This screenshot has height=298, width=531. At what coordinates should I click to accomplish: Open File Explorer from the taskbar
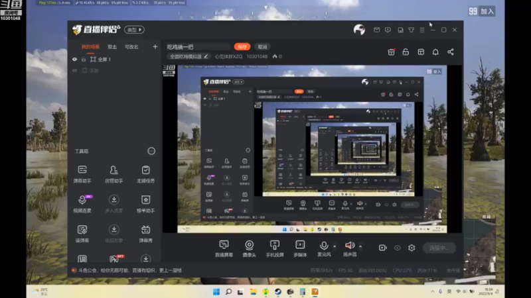(254, 291)
